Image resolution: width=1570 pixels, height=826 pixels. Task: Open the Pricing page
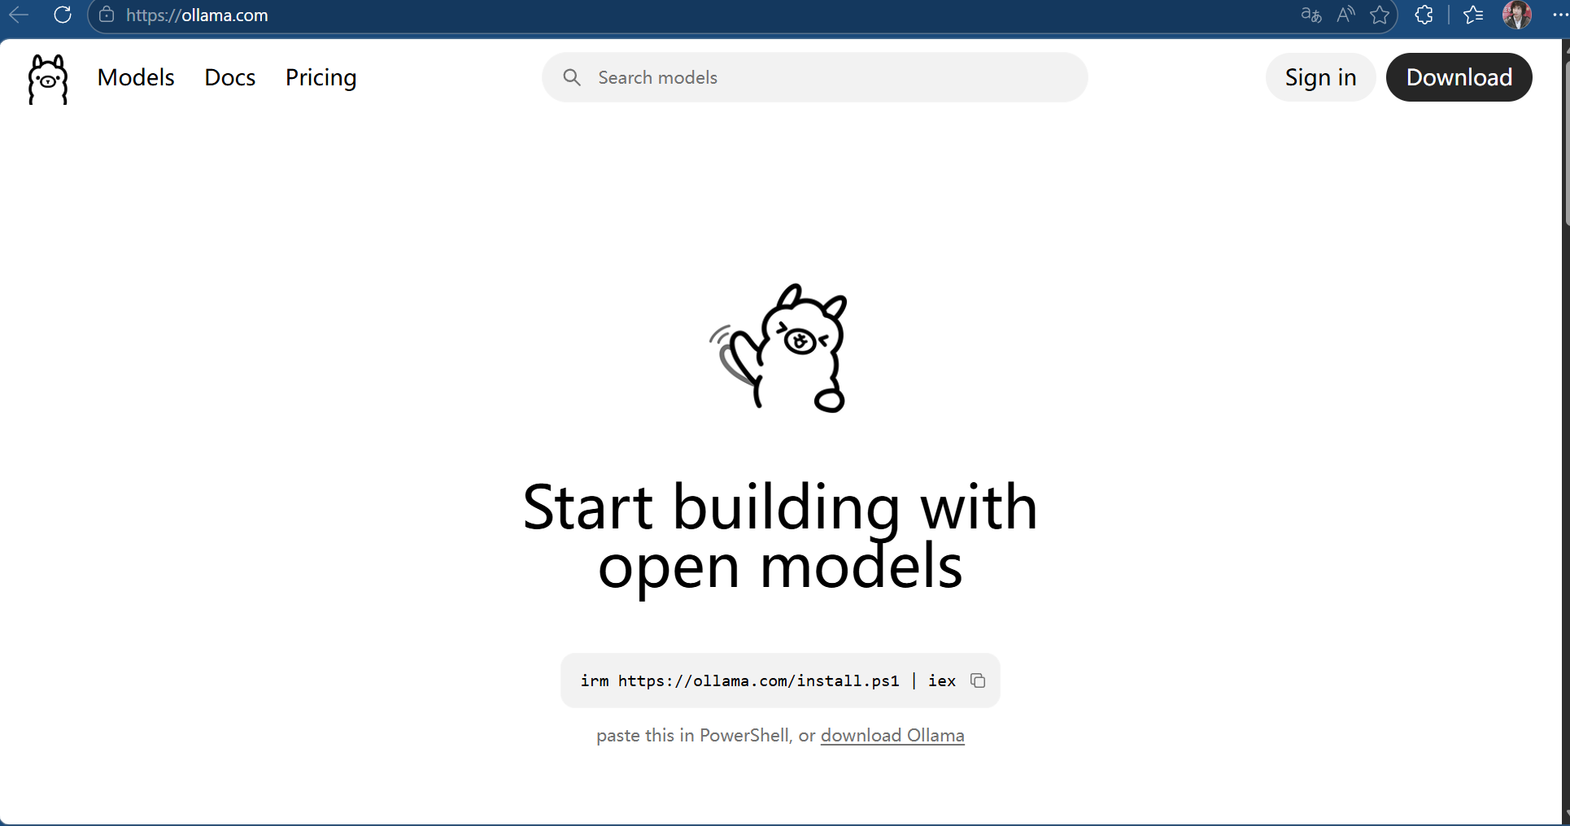321,77
